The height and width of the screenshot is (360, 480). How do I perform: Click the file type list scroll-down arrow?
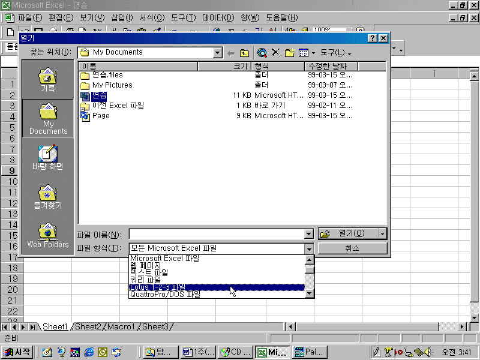(310, 294)
